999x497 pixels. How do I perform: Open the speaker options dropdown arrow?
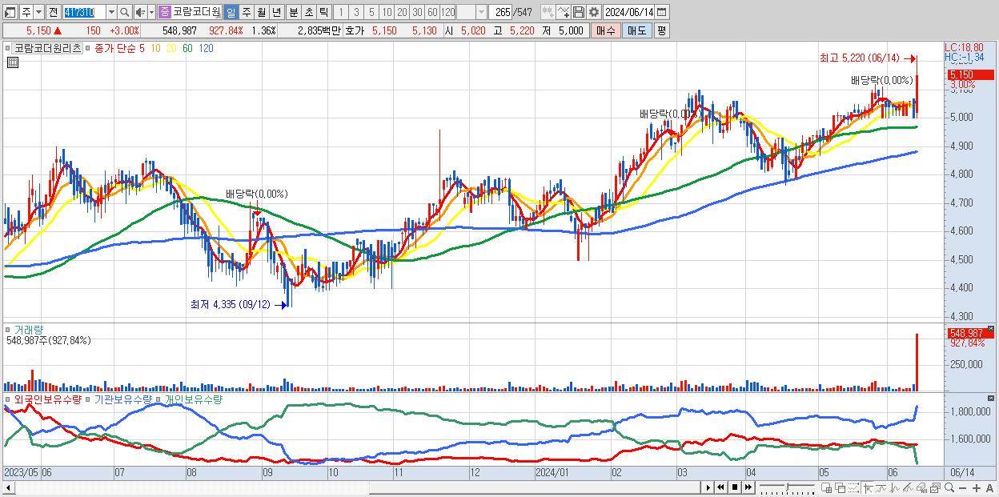151,12
